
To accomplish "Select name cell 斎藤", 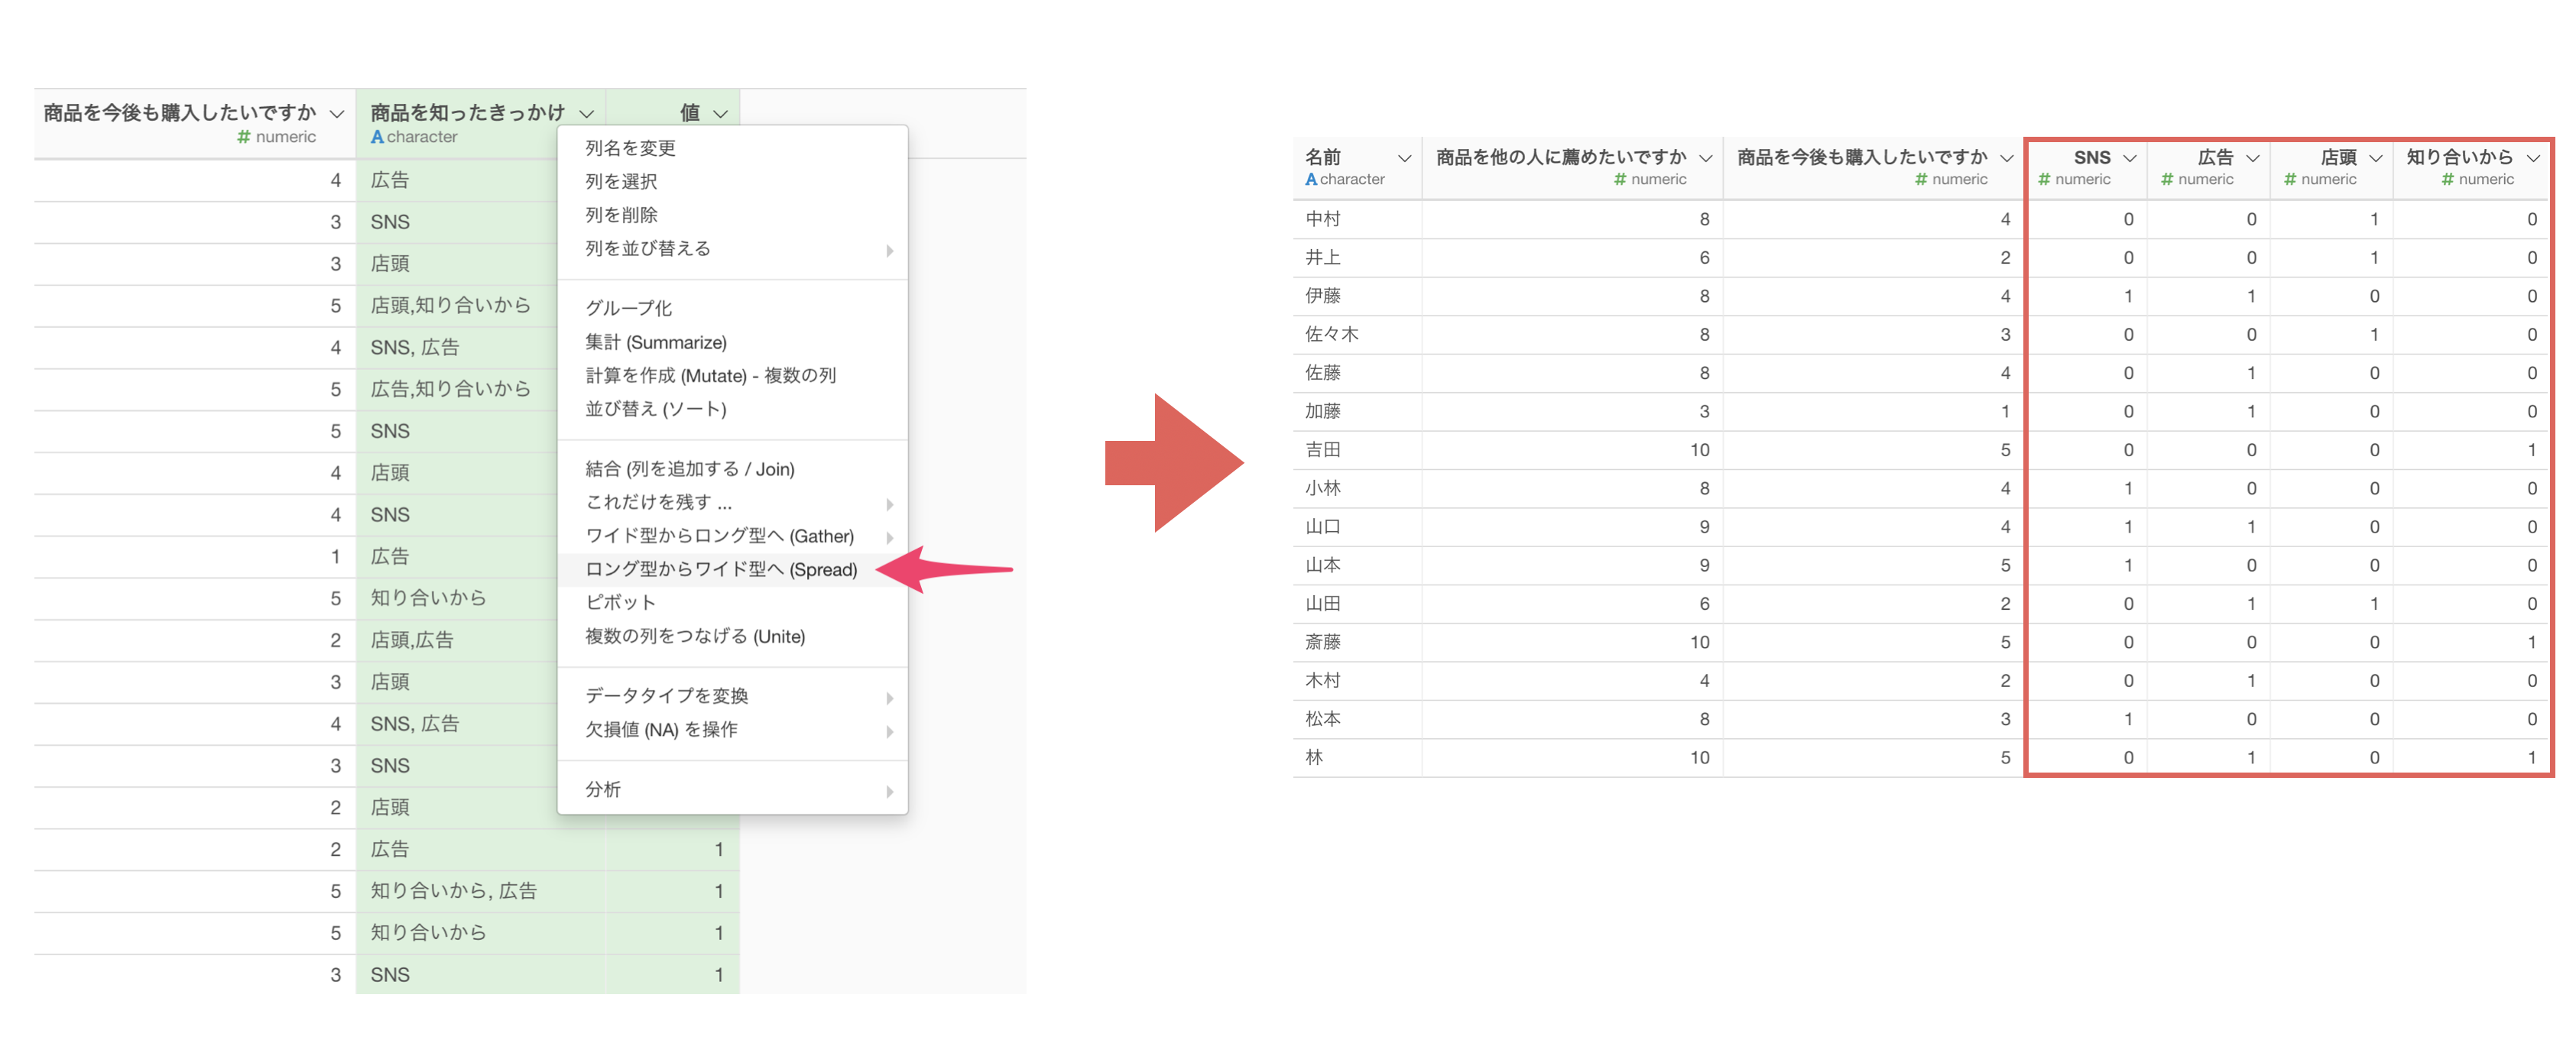I will (x=1322, y=642).
